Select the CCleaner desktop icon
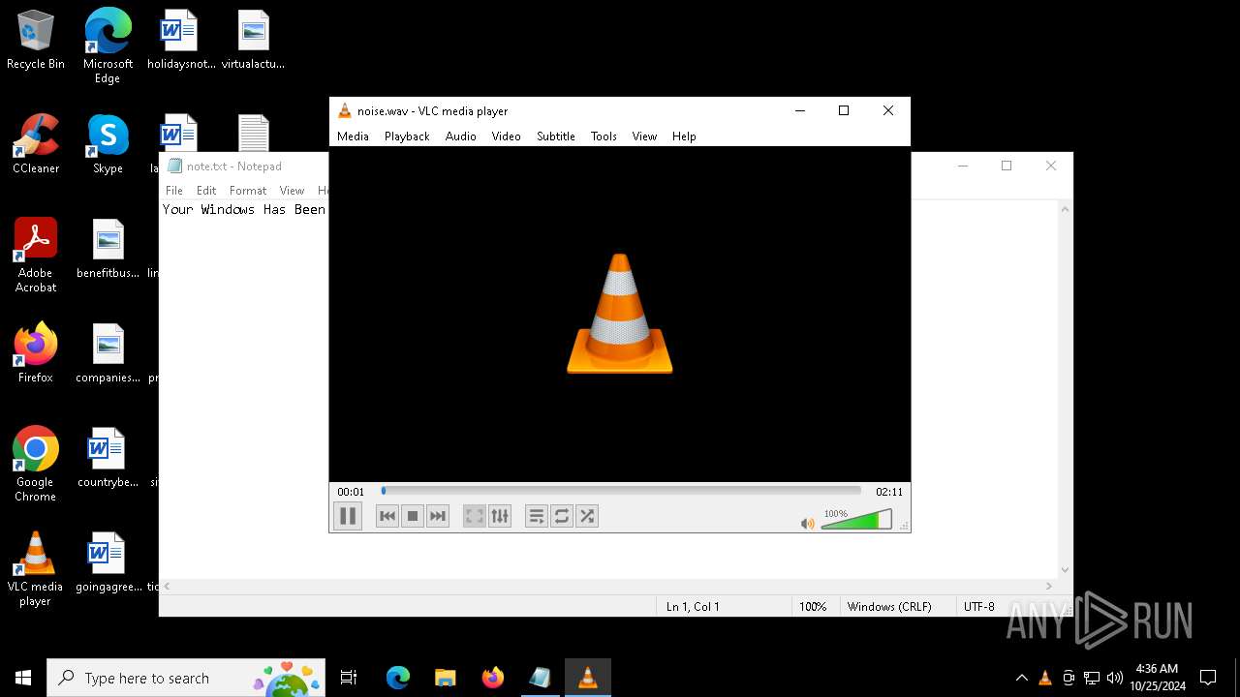 36,144
